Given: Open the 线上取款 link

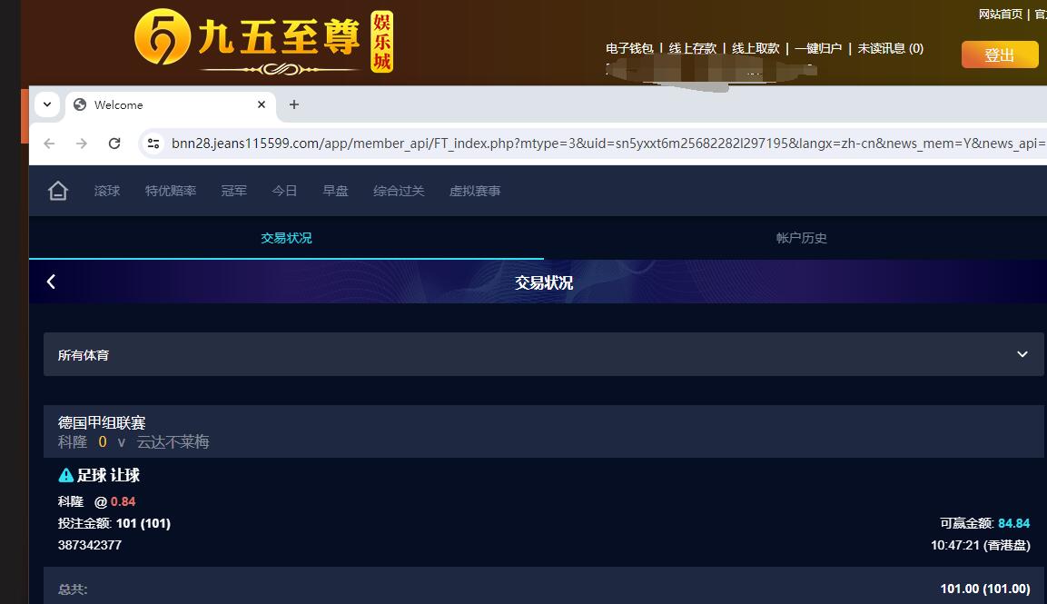Looking at the screenshot, I should point(756,49).
